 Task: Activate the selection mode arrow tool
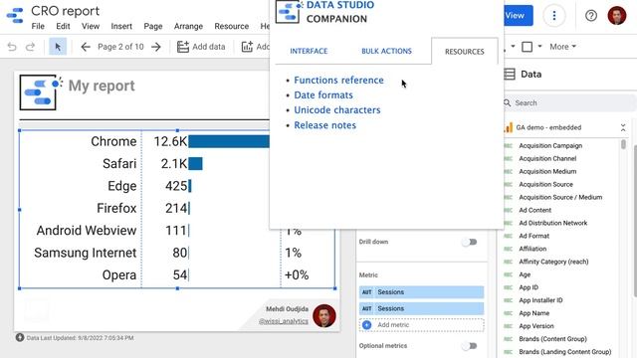point(58,47)
